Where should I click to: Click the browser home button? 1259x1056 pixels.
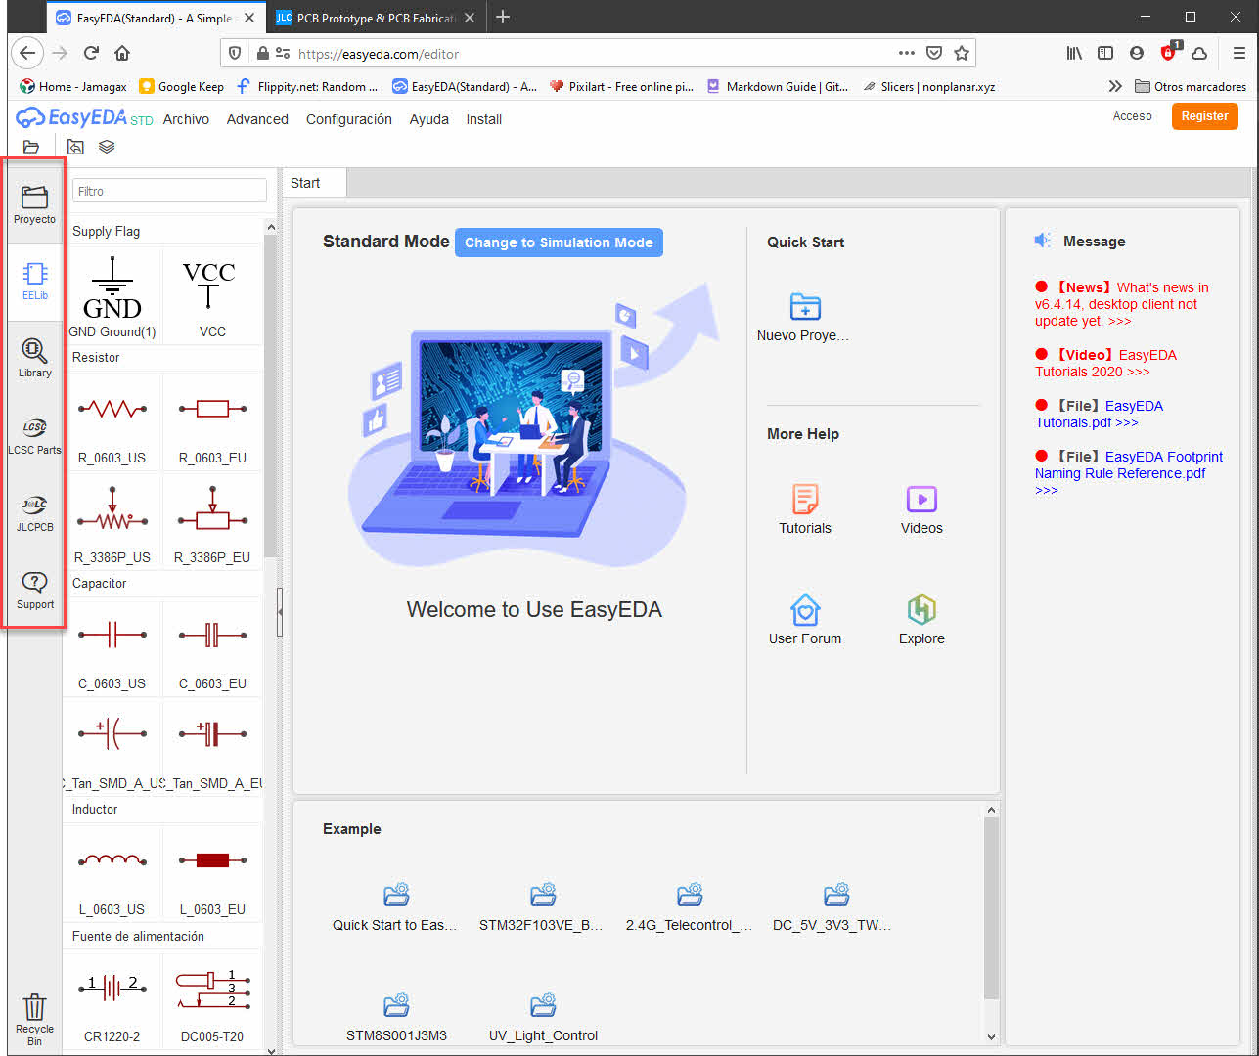(x=122, y=54)
